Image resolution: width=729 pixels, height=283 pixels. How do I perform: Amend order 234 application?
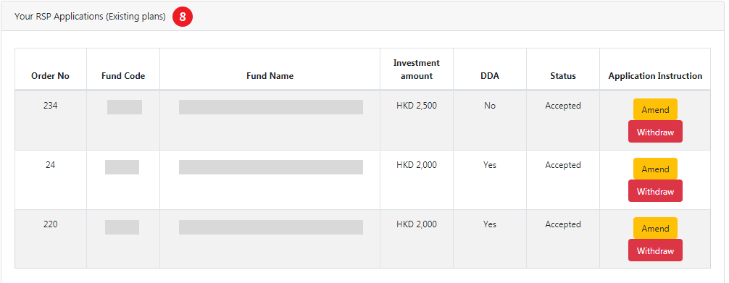[655, 110]
